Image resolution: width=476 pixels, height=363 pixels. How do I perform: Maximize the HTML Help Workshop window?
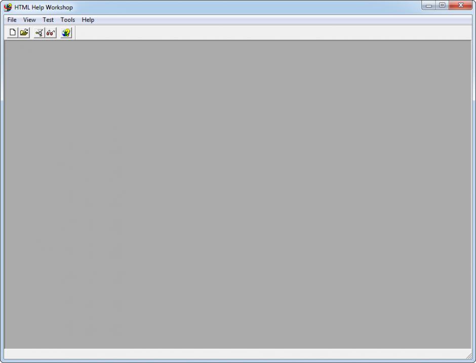(442, 5)
